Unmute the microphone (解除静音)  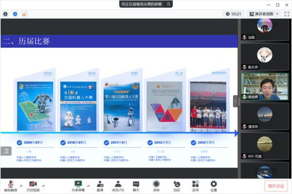[x=11, y=184]
